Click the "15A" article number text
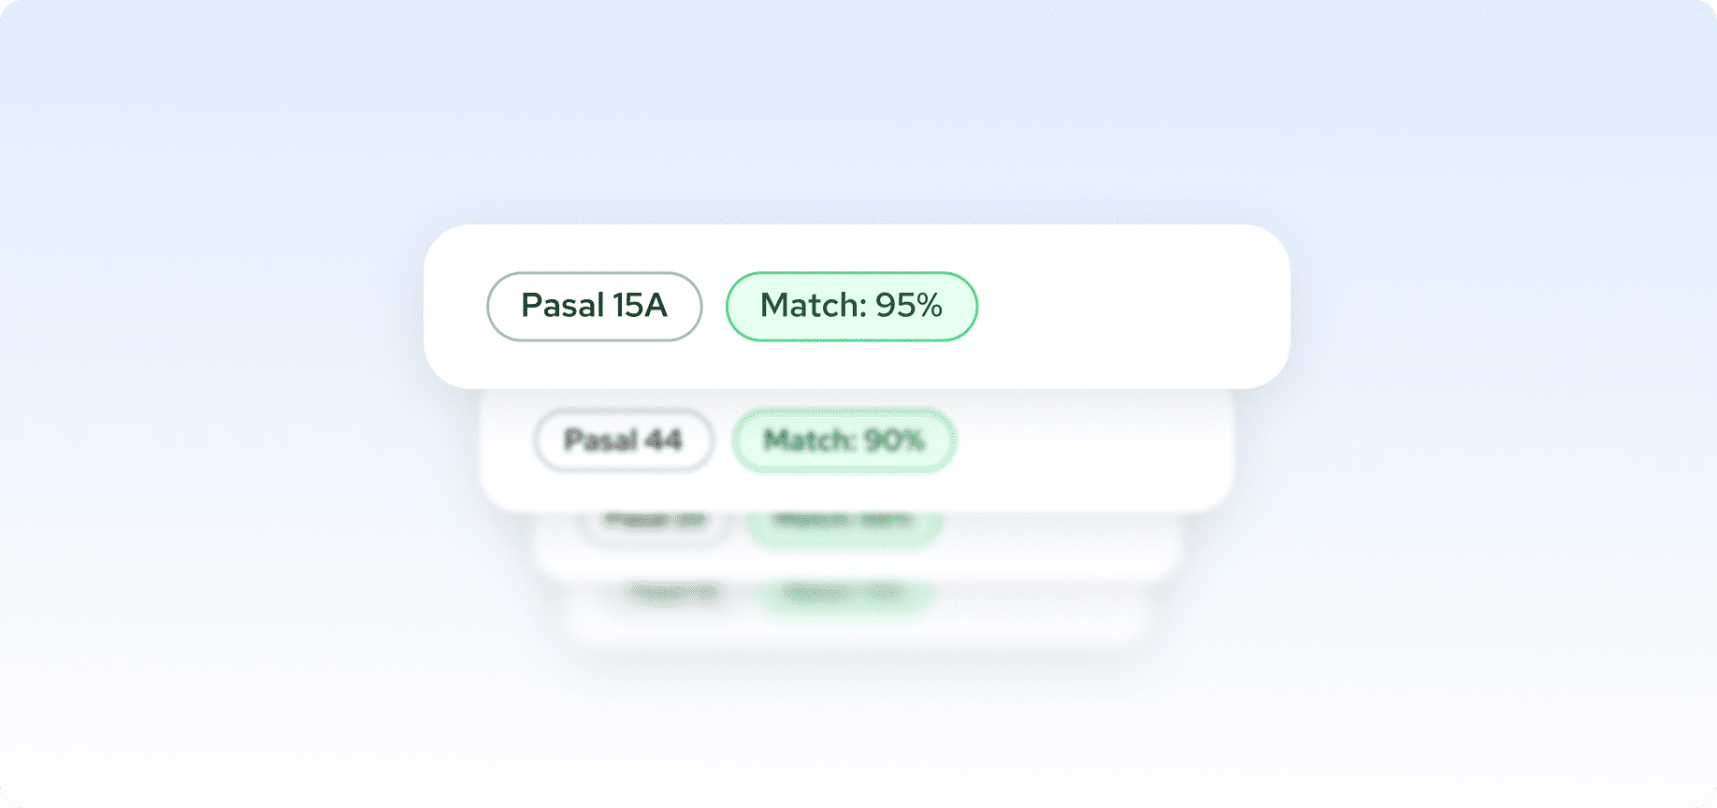Image resolution: width=1717 pixels, height=808 pixels. [x=640, y=306]
